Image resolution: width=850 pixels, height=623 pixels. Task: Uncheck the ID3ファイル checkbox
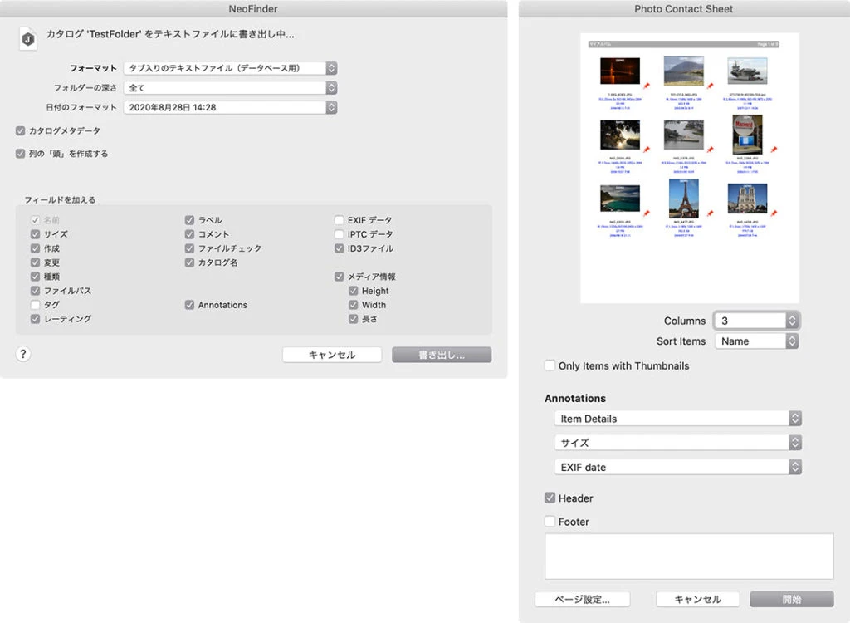tap(339, 248)
